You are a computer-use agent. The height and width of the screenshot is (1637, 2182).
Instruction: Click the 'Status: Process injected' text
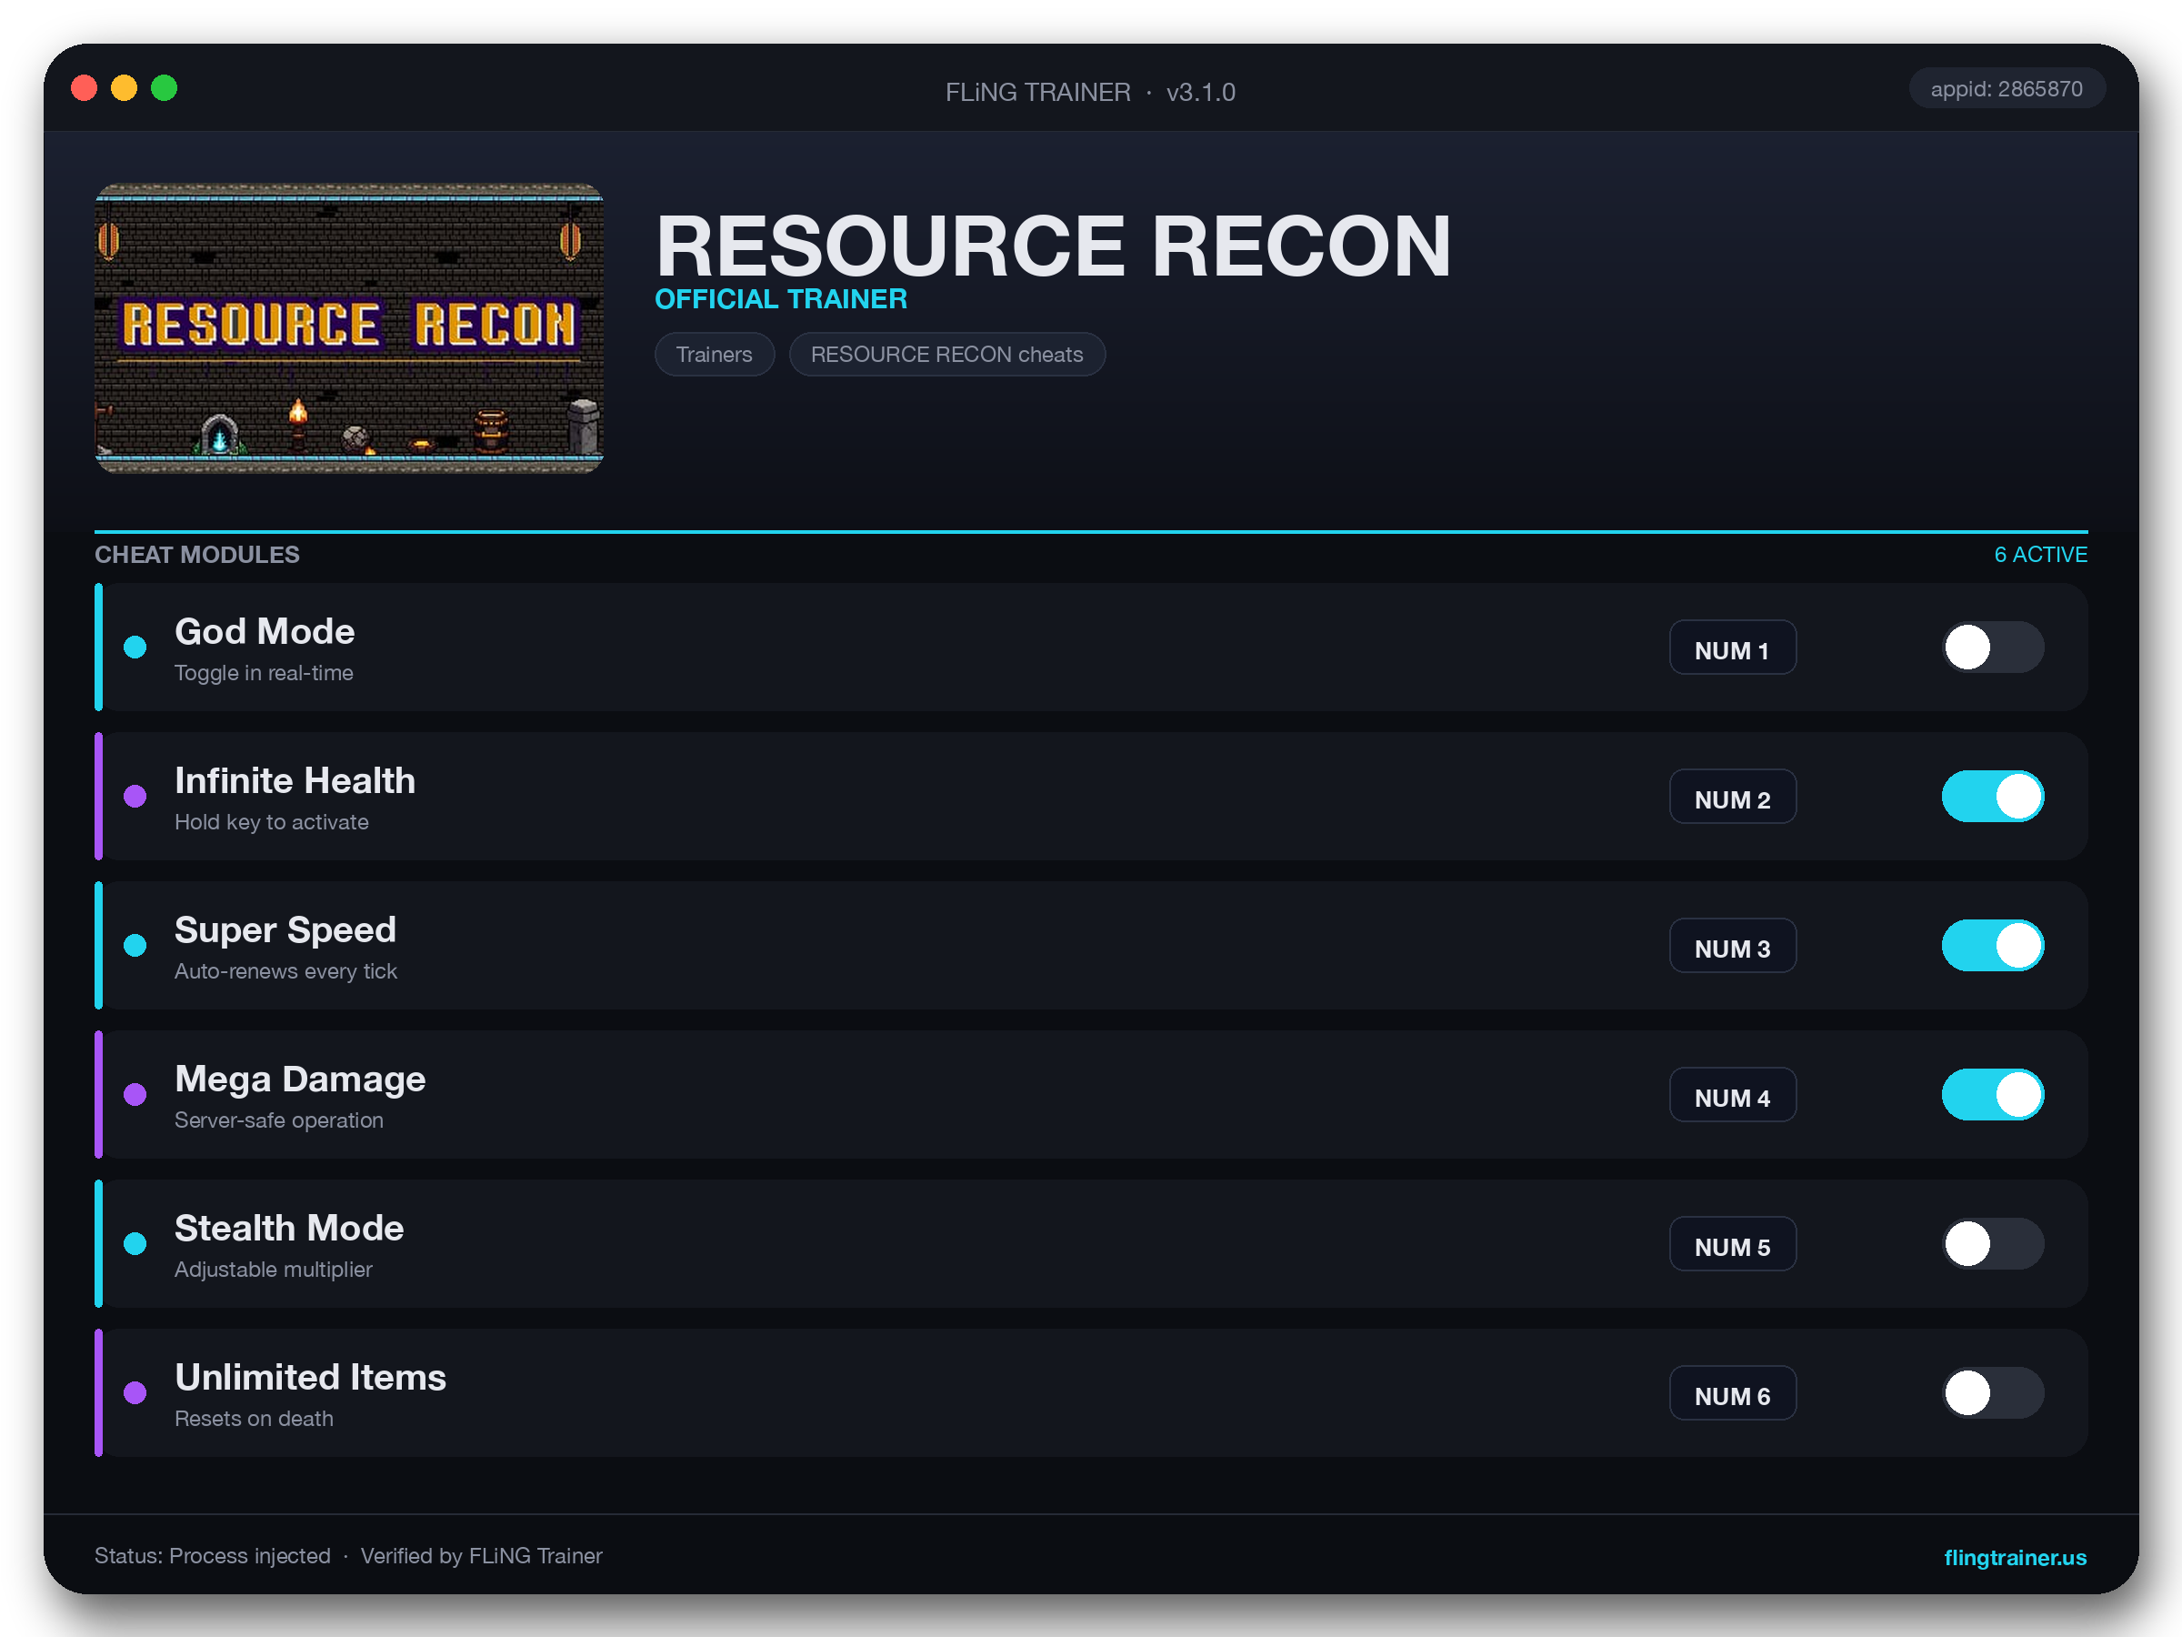212,1556
